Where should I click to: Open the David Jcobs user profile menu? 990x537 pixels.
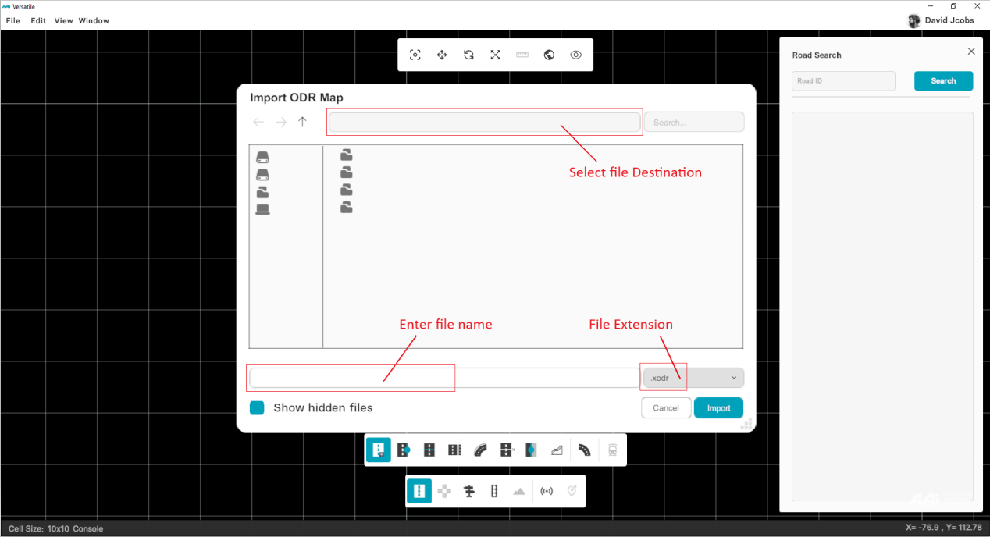coord(941,20)
